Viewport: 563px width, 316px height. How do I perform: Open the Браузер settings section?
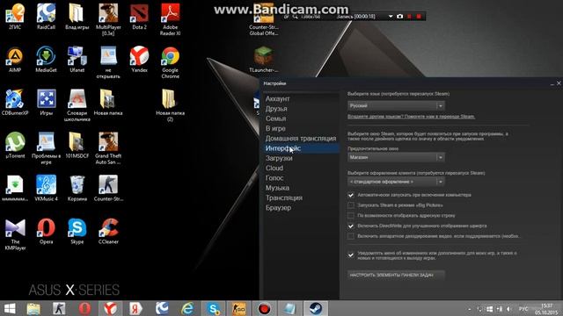click(278, 208)
